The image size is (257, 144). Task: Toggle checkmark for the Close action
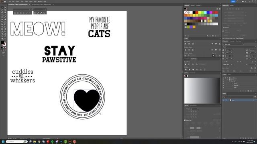coord(223,88)
